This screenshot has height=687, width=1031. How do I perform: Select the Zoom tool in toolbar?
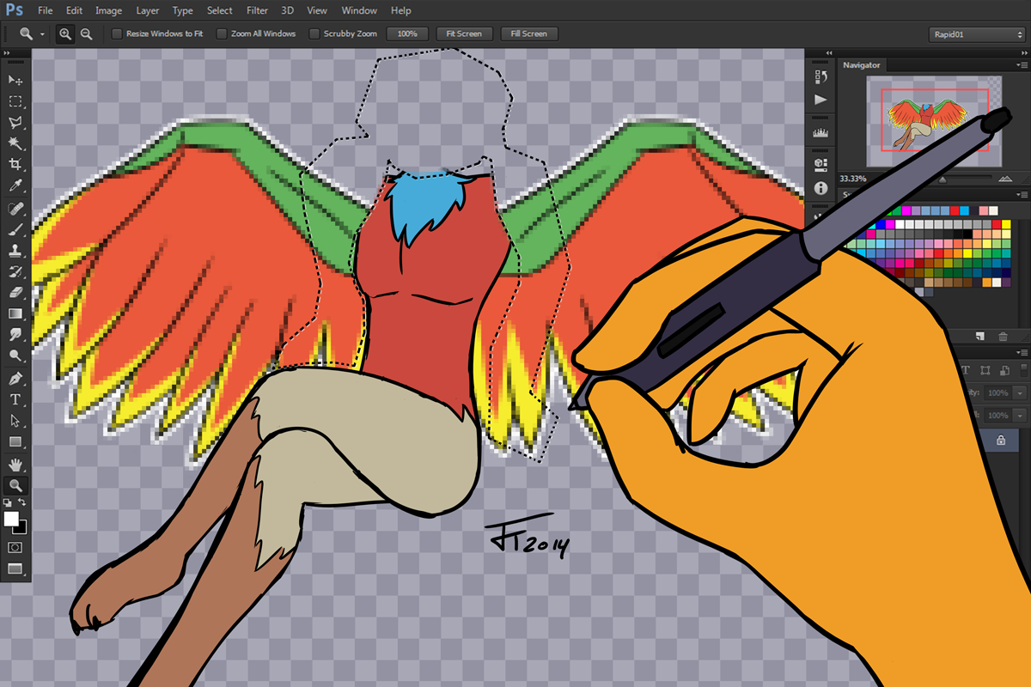click(15, 485)
